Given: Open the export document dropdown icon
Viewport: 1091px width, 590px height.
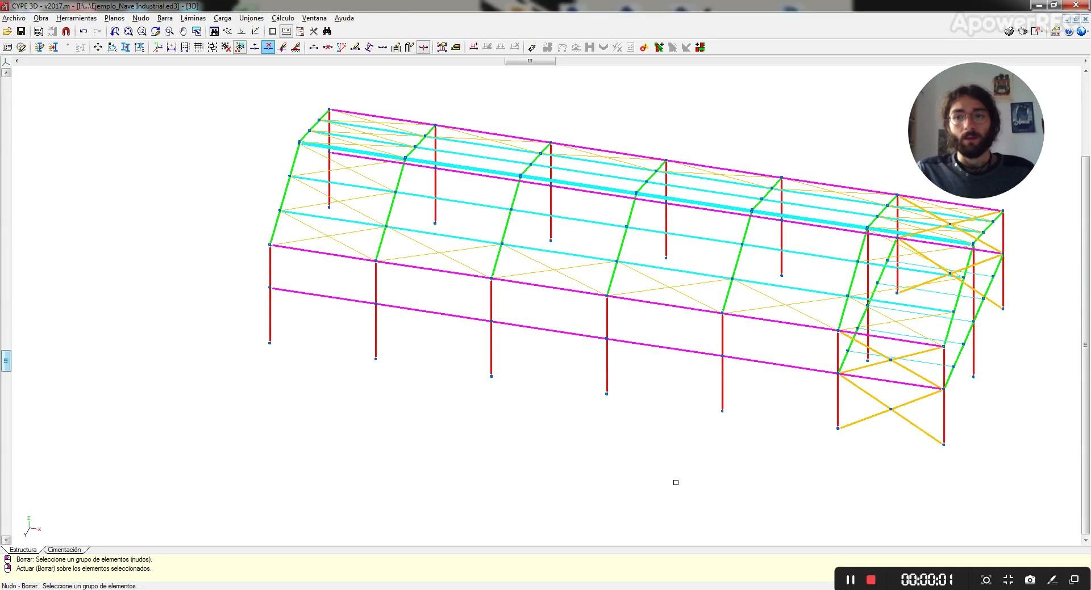Looking at the screenshot, I should [1036, 32].
